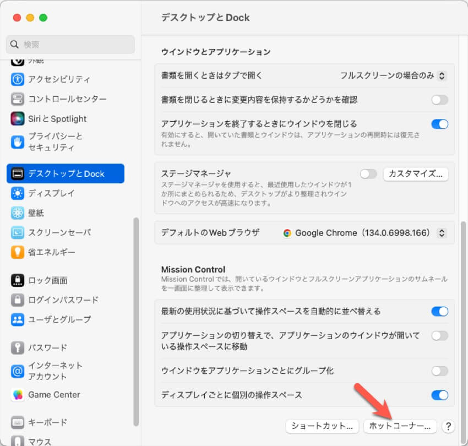Screen dimensions: 468x446
Task: Enable 書類を閉じるときに変更内容を保持 toggle
Action: point(439,100)
